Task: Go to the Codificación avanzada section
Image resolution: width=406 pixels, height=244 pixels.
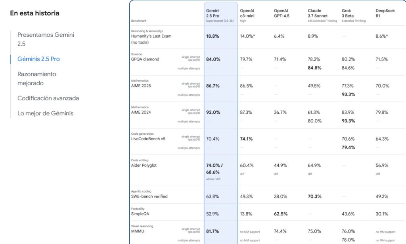Action: click(48, 98)
